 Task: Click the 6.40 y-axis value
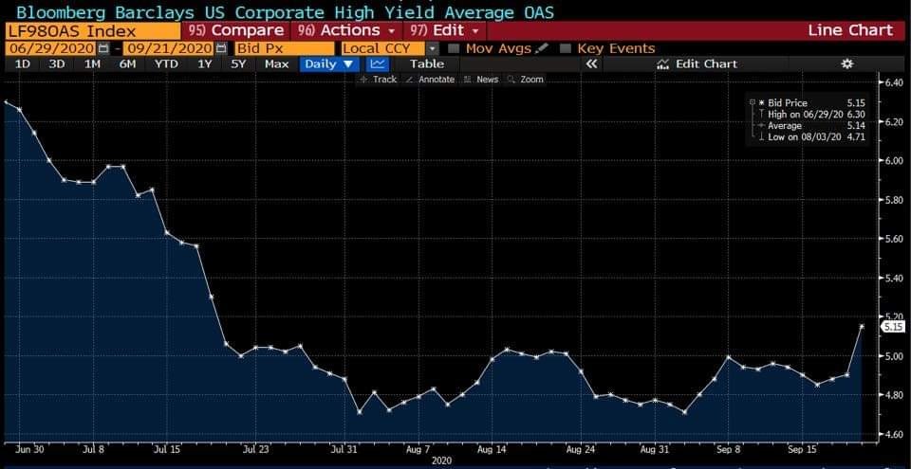(x=894, y=82)
